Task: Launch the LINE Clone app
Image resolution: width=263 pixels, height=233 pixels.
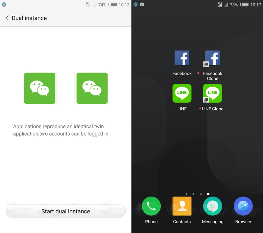Action: pyautogui.click(x=212, y=93)
